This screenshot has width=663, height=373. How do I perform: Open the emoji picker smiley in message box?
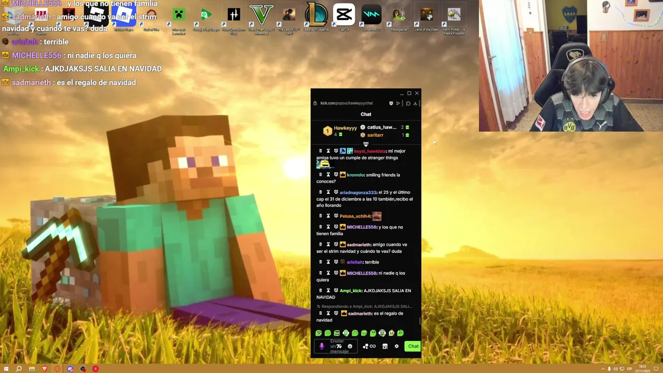(350, 346)
